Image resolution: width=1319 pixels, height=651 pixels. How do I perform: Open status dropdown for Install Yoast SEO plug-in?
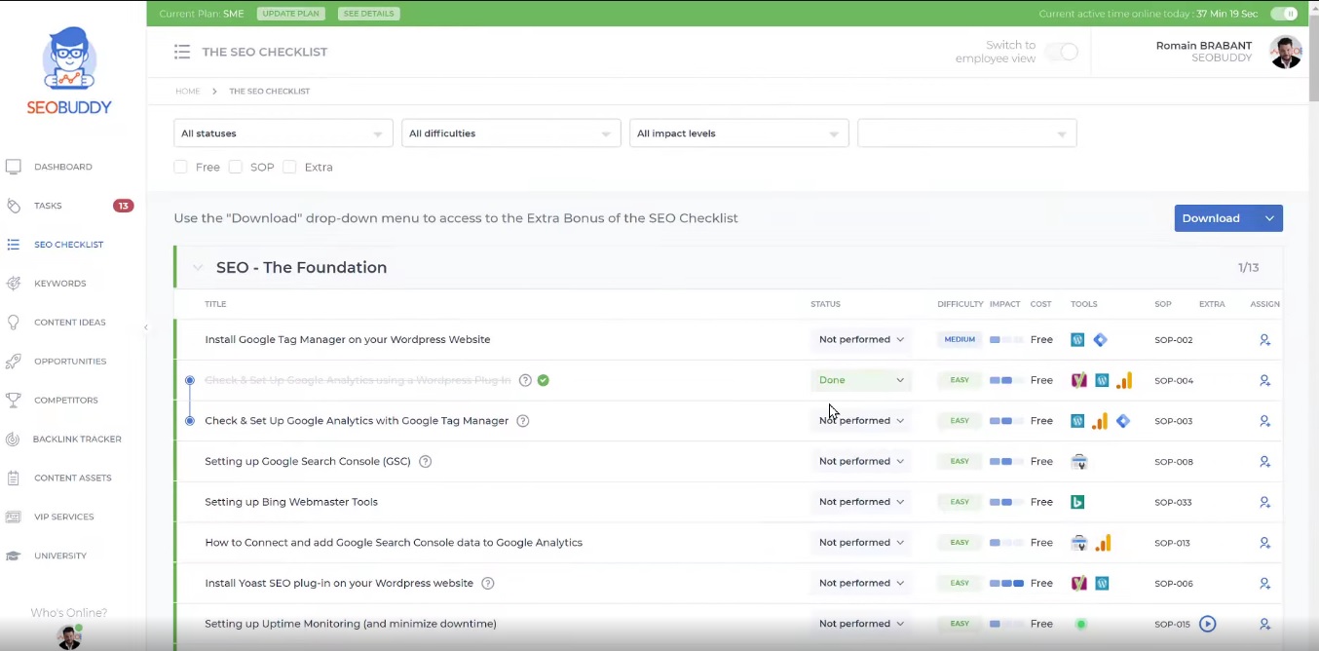pyautogui.click(x=861, y=583)
